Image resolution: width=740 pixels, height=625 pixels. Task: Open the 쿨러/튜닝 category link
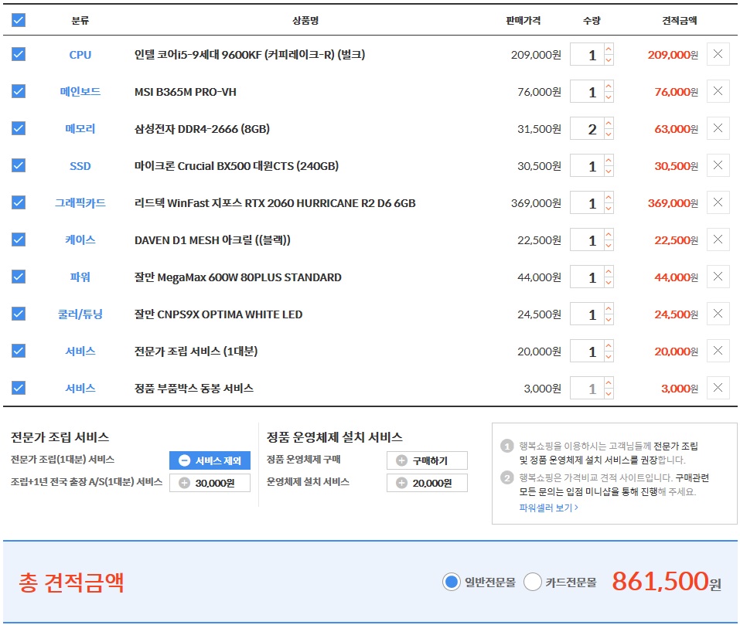pyautogui.click(x=80, y=314)
